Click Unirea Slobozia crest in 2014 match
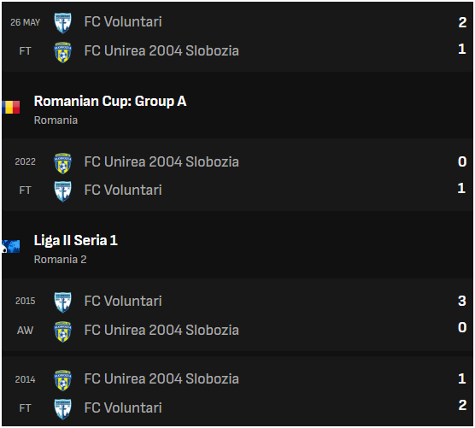The height and width of the screenshot is (428, 475). pos(62,380)
